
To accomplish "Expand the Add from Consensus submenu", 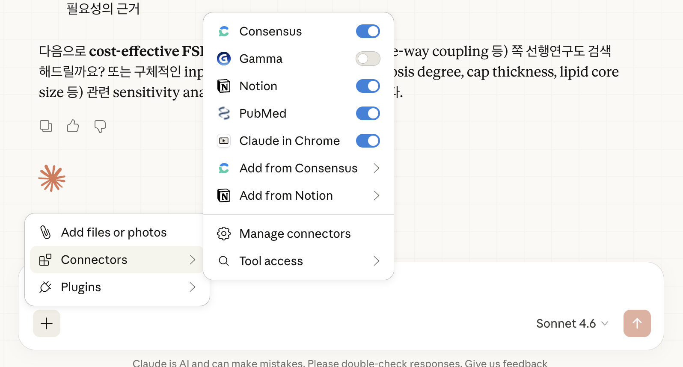I will coord(298,168).
